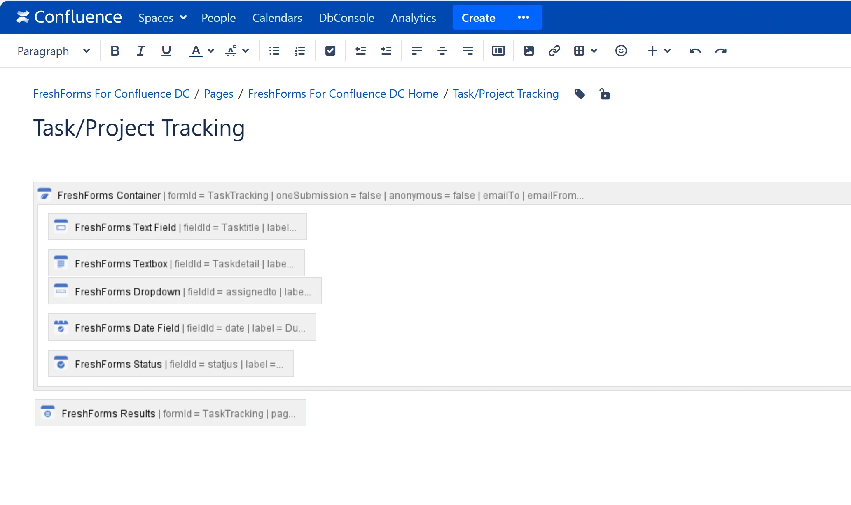The image size is (851, 505).
Task: Select the FreshForms Dropdown macro
Action: tap(185, 291)
